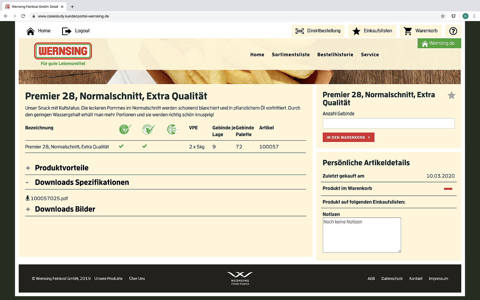
Task: Open Direktbestellung barcode button
Action: pos(318,31)
